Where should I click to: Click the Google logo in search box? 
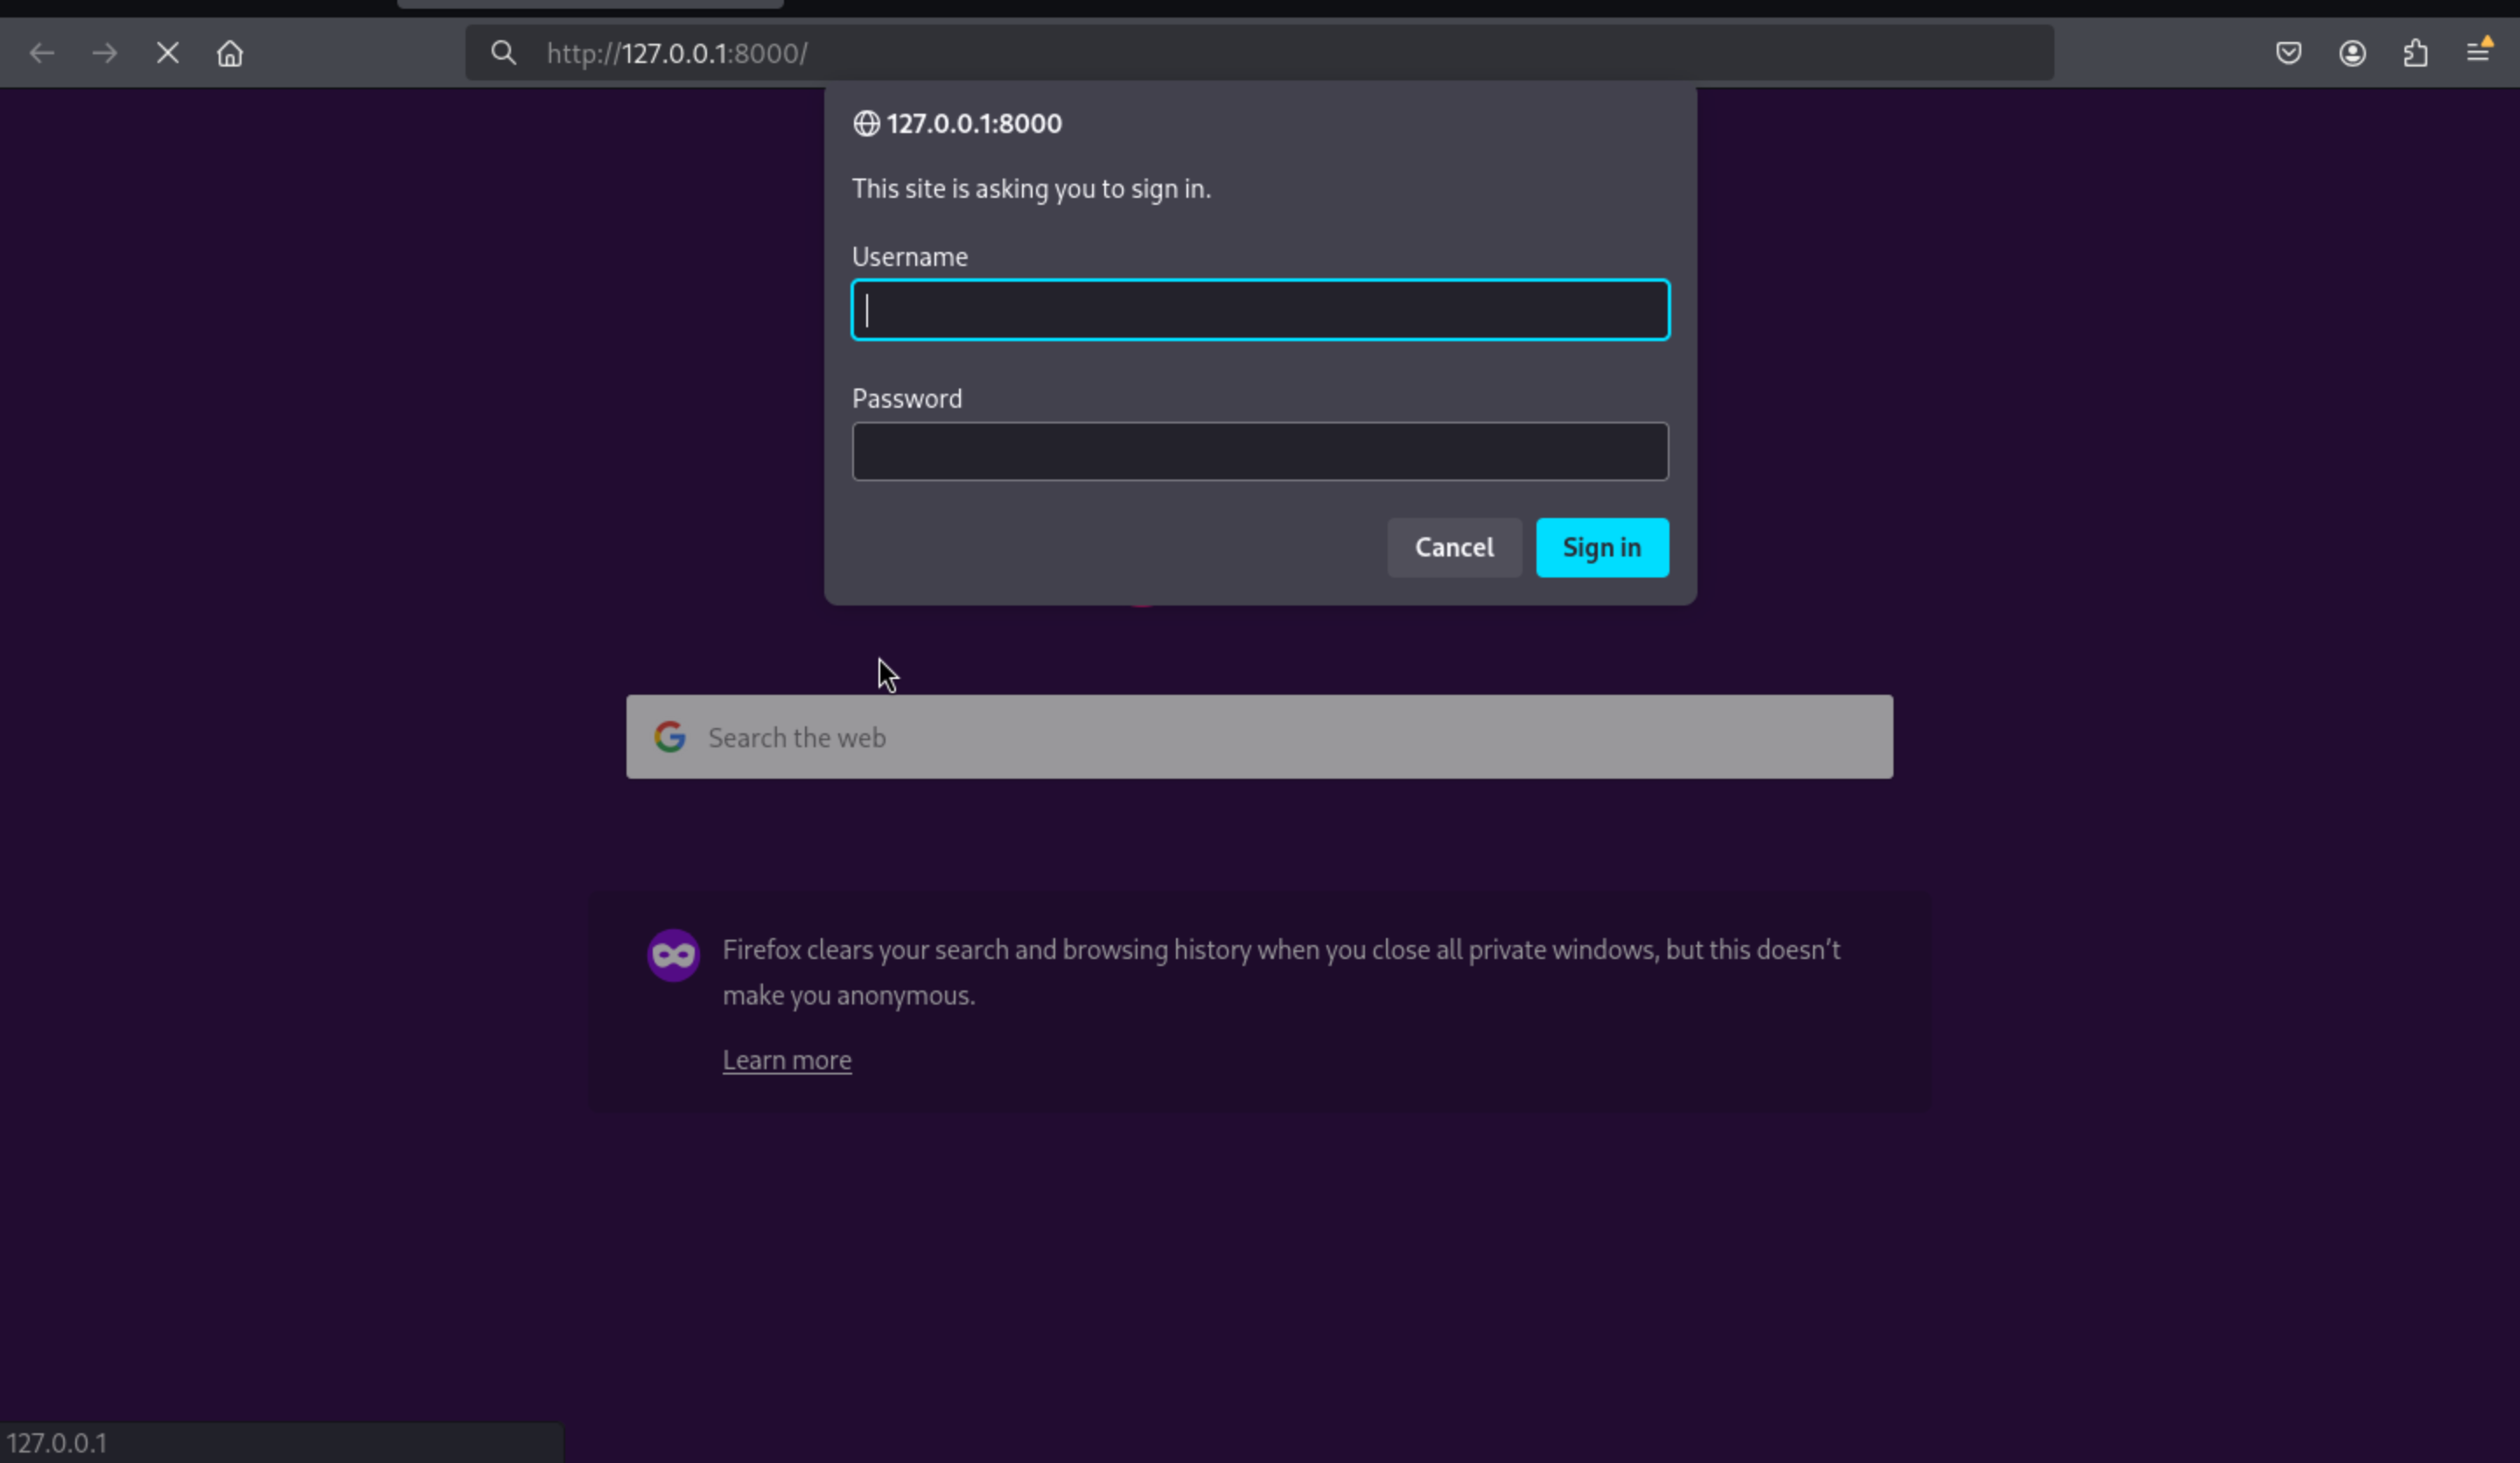pos(670,737)
